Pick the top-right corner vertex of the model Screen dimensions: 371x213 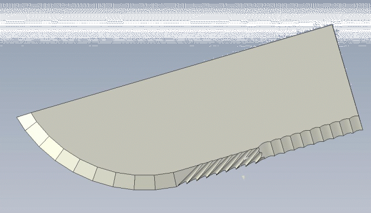pos(333,24)
